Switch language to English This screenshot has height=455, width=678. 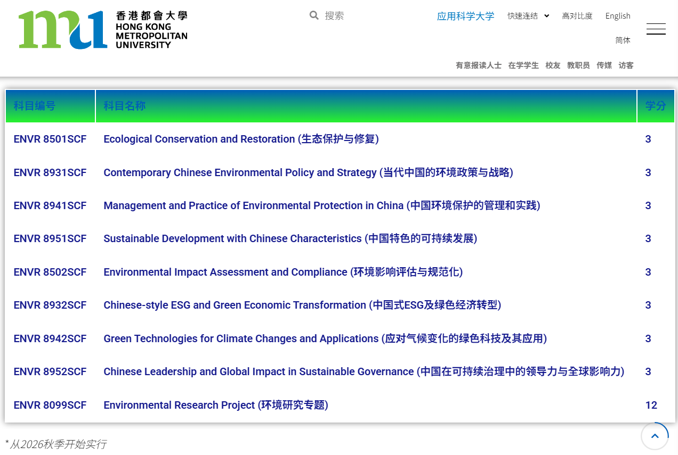click(x=617, y=16)
